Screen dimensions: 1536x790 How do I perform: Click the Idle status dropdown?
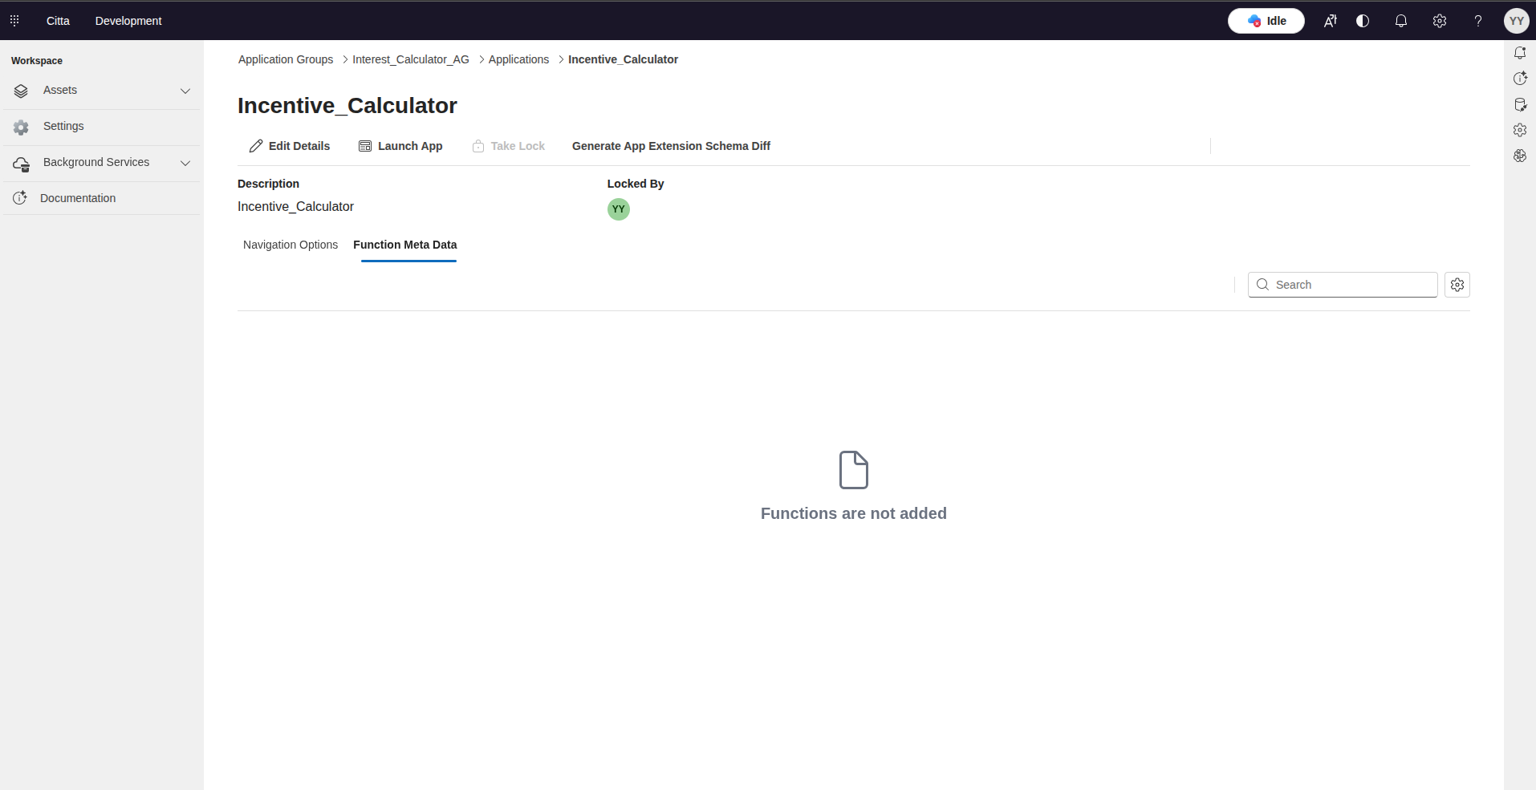coord(1266,21)
